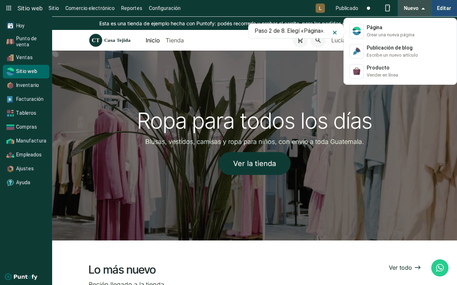457x285 pixels.
Task: Click the Editar button
Action: pyautogui.click(x=444, y=8)
